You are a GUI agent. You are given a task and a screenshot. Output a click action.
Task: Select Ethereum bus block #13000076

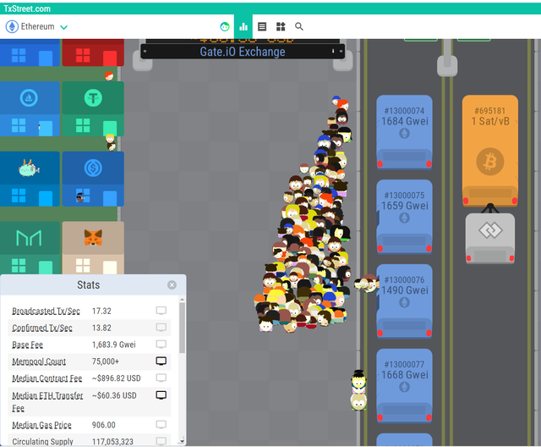[404, 301]
